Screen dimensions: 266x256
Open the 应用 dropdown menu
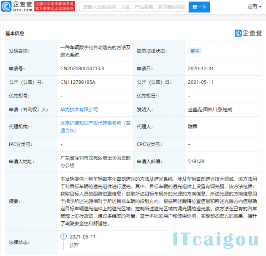click(x=254, y=7)
